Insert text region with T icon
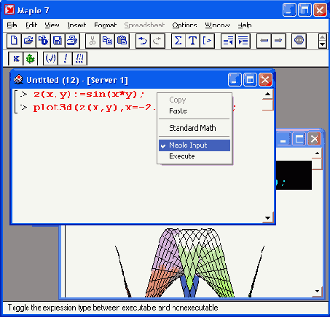The height and width of the screenshot is (317, 330). coord(192,41)
